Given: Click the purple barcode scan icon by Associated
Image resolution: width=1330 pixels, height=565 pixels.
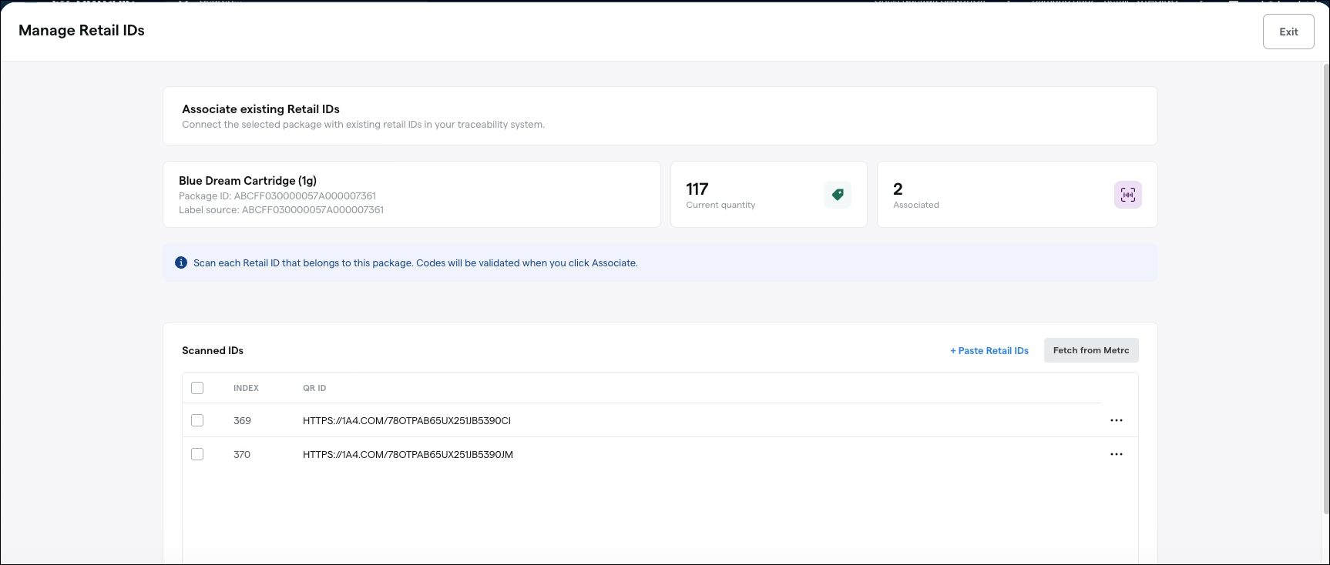Looking at the screenshot, I should click(1128, 195).
